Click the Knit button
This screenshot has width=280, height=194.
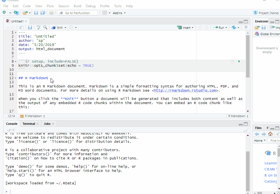point(57,27)
